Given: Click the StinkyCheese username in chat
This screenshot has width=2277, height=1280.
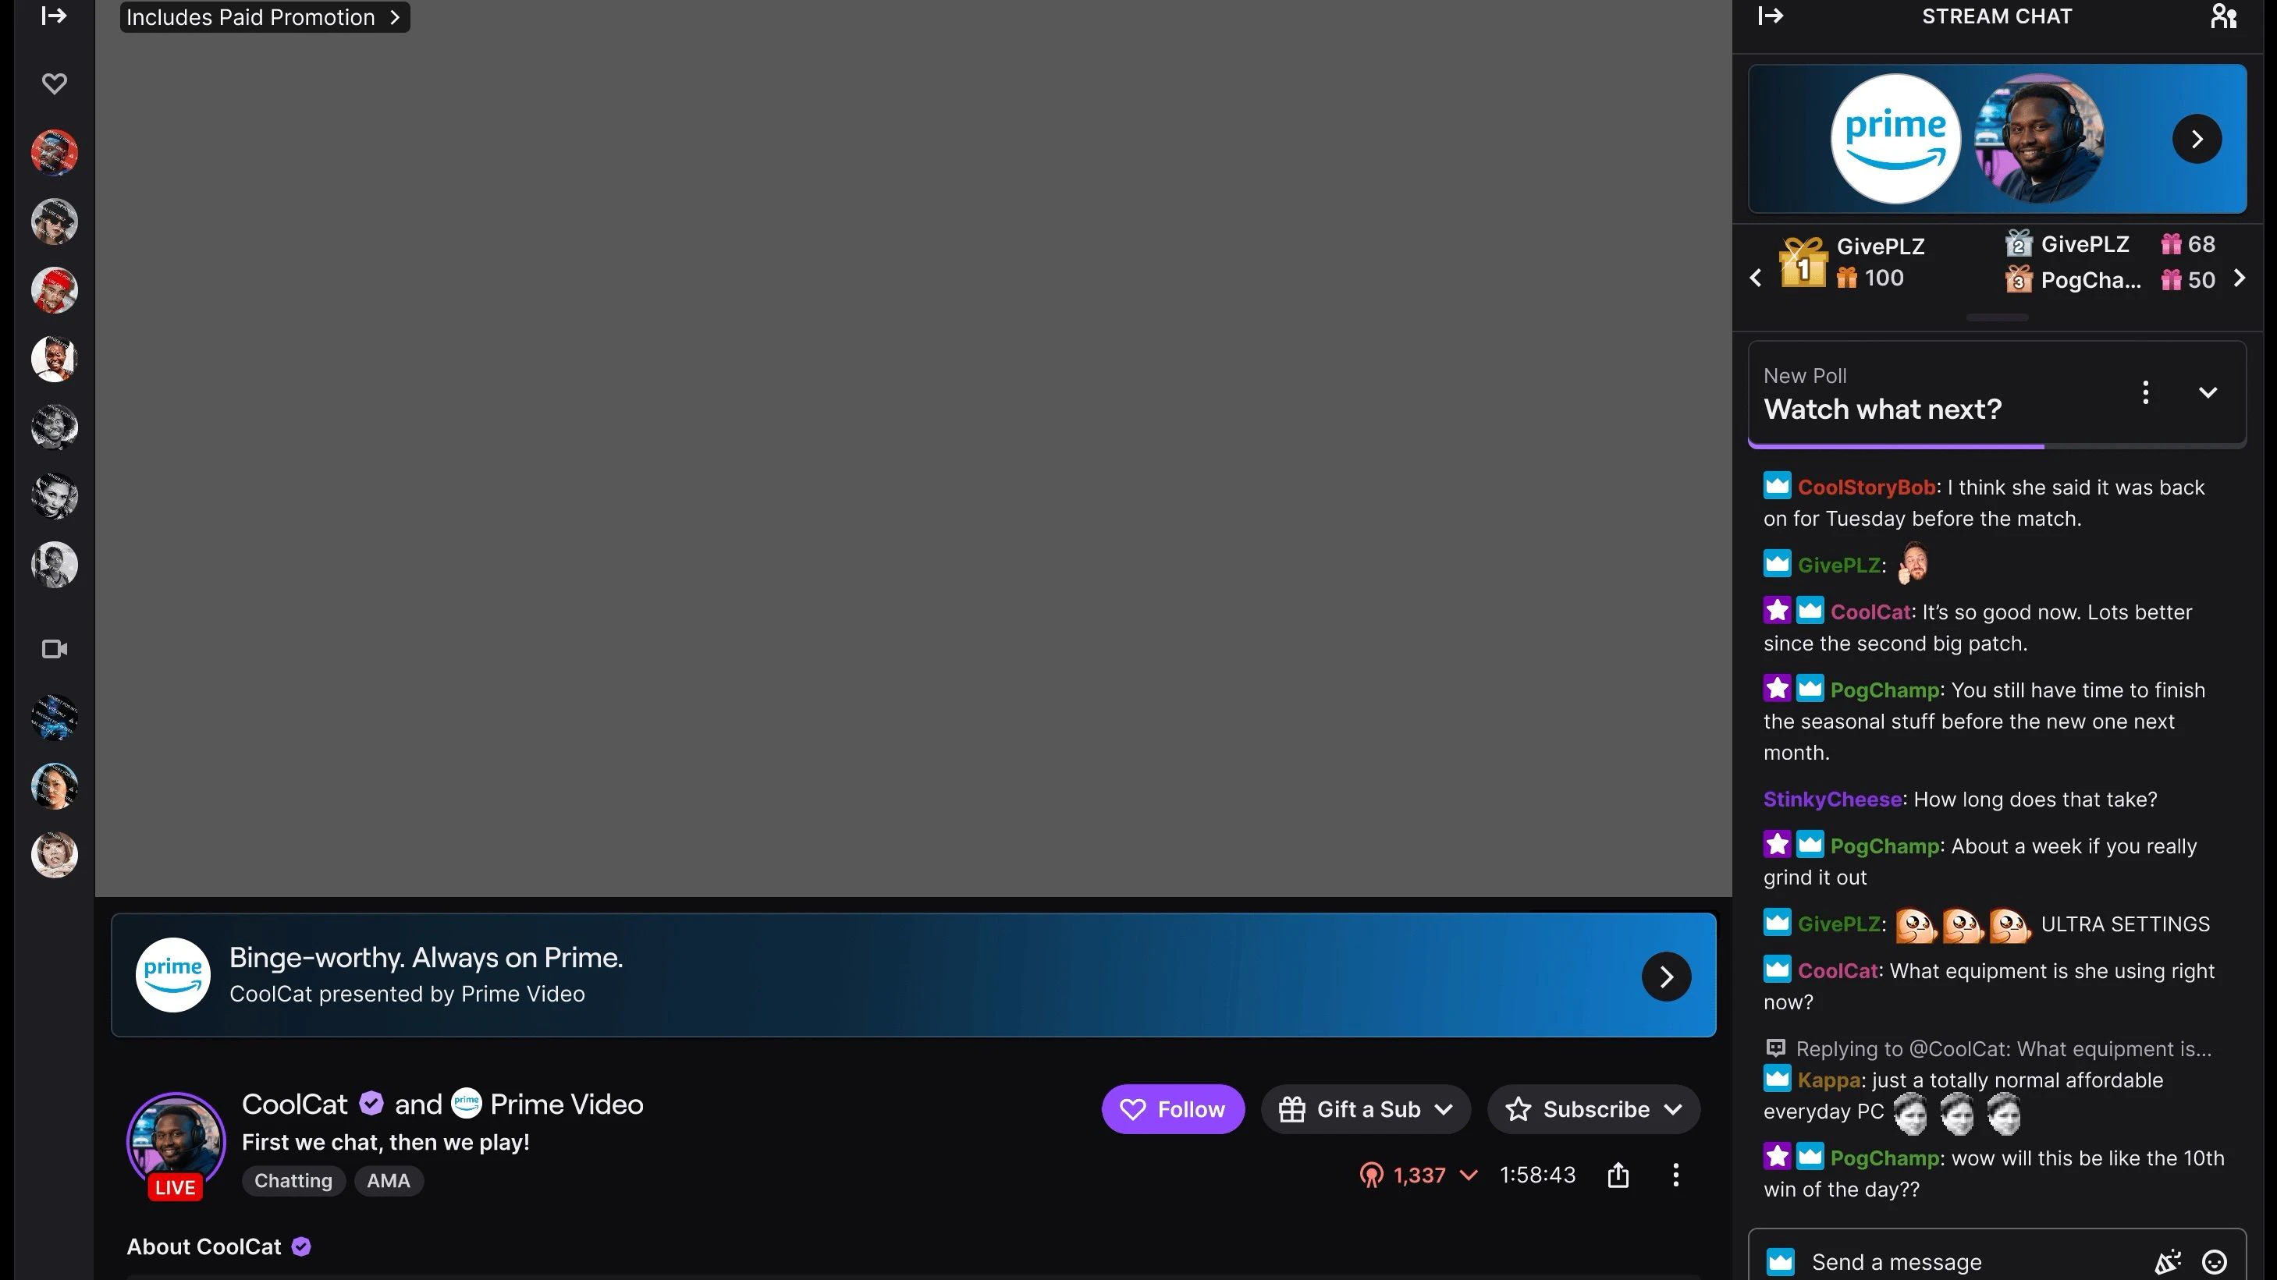Looking at the screenshot, I should click(1831, 800).
